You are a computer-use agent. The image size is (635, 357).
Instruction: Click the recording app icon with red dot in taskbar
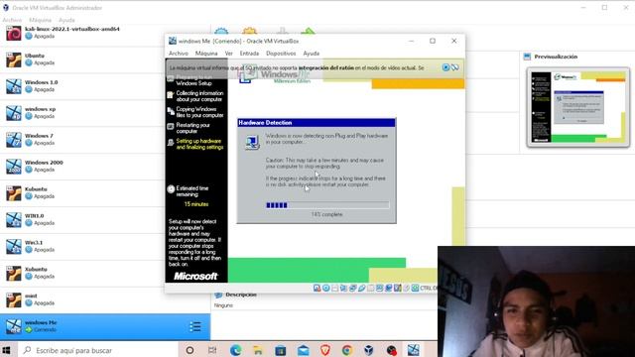click(391, 350)
